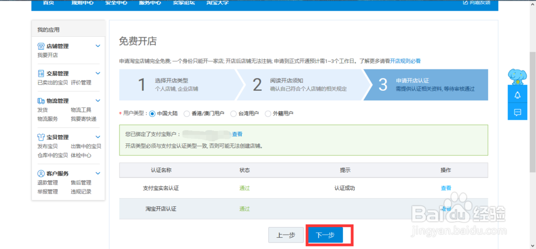The image size is (536, 249).
Task: Open 我要开店 in sidebar
Action: point(48,55)
